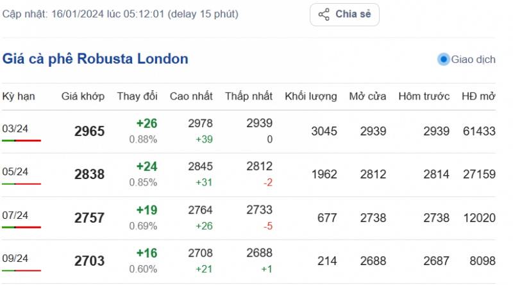Click the Mở cửa column header
The height and width of the screenshot is (285, 513).
tap(367, 96)
